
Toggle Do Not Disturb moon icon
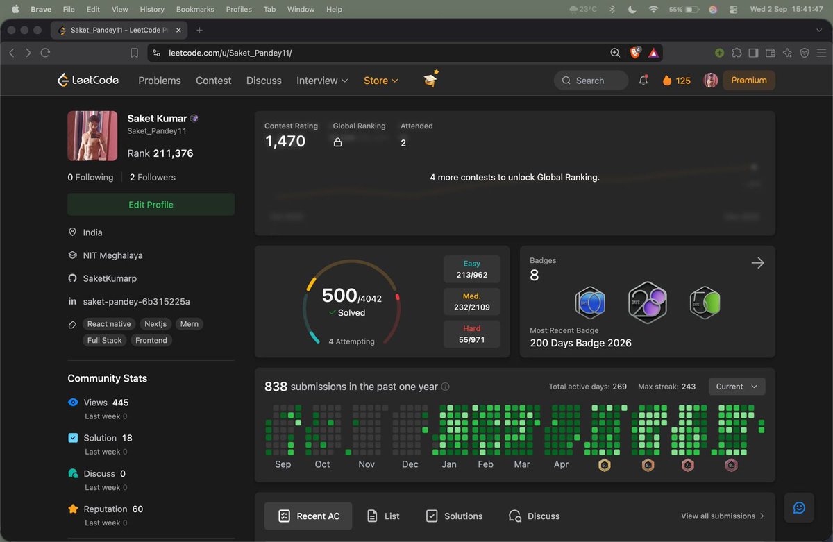632,10
